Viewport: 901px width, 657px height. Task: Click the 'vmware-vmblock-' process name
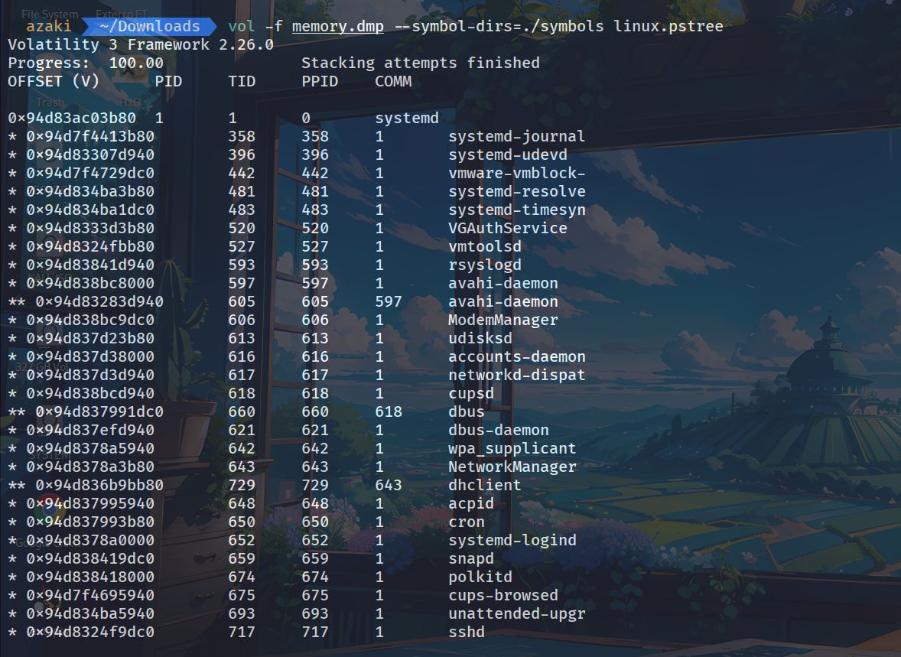pos(516,174)
